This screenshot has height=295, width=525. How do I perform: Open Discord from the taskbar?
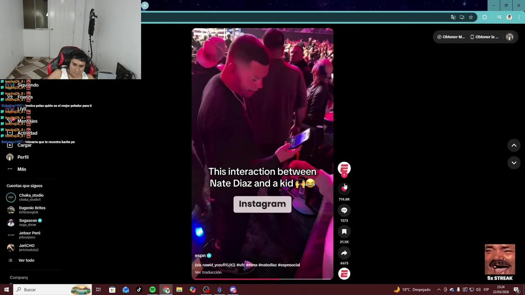(x=233, y=290)
